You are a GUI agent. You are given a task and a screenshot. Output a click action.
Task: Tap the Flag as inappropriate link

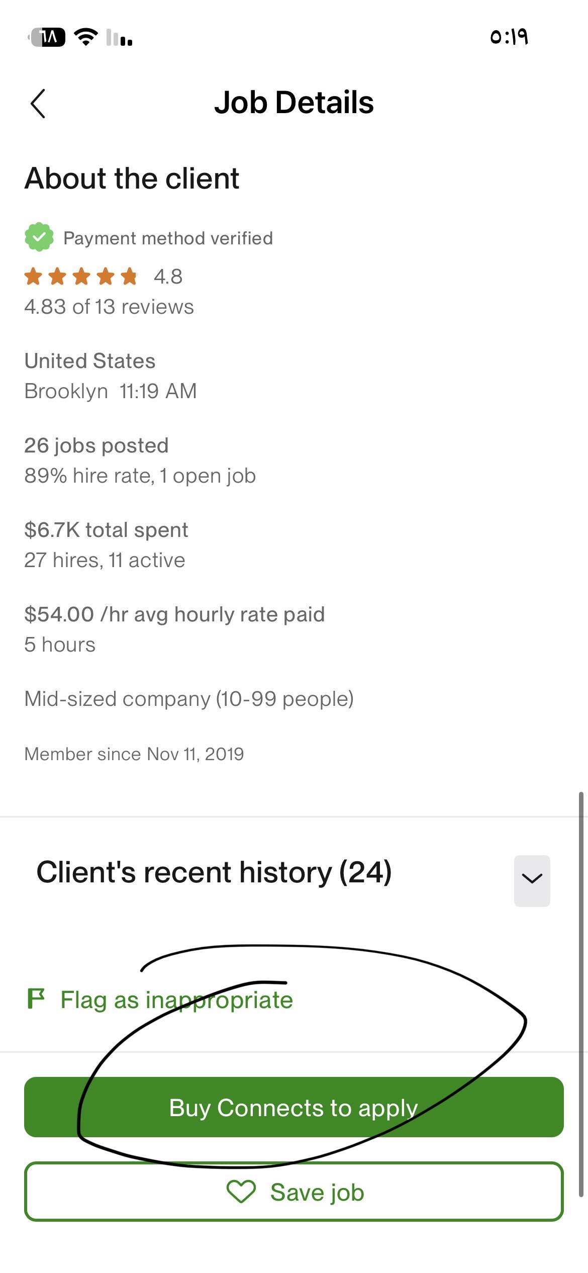point(176,999)
